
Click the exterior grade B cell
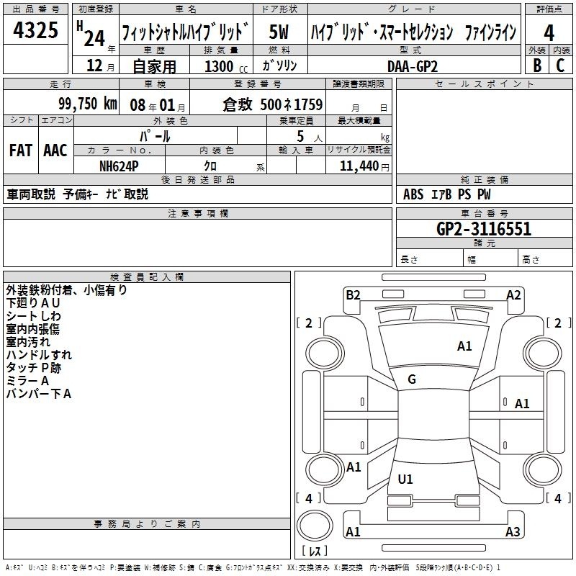coord(536,65)
